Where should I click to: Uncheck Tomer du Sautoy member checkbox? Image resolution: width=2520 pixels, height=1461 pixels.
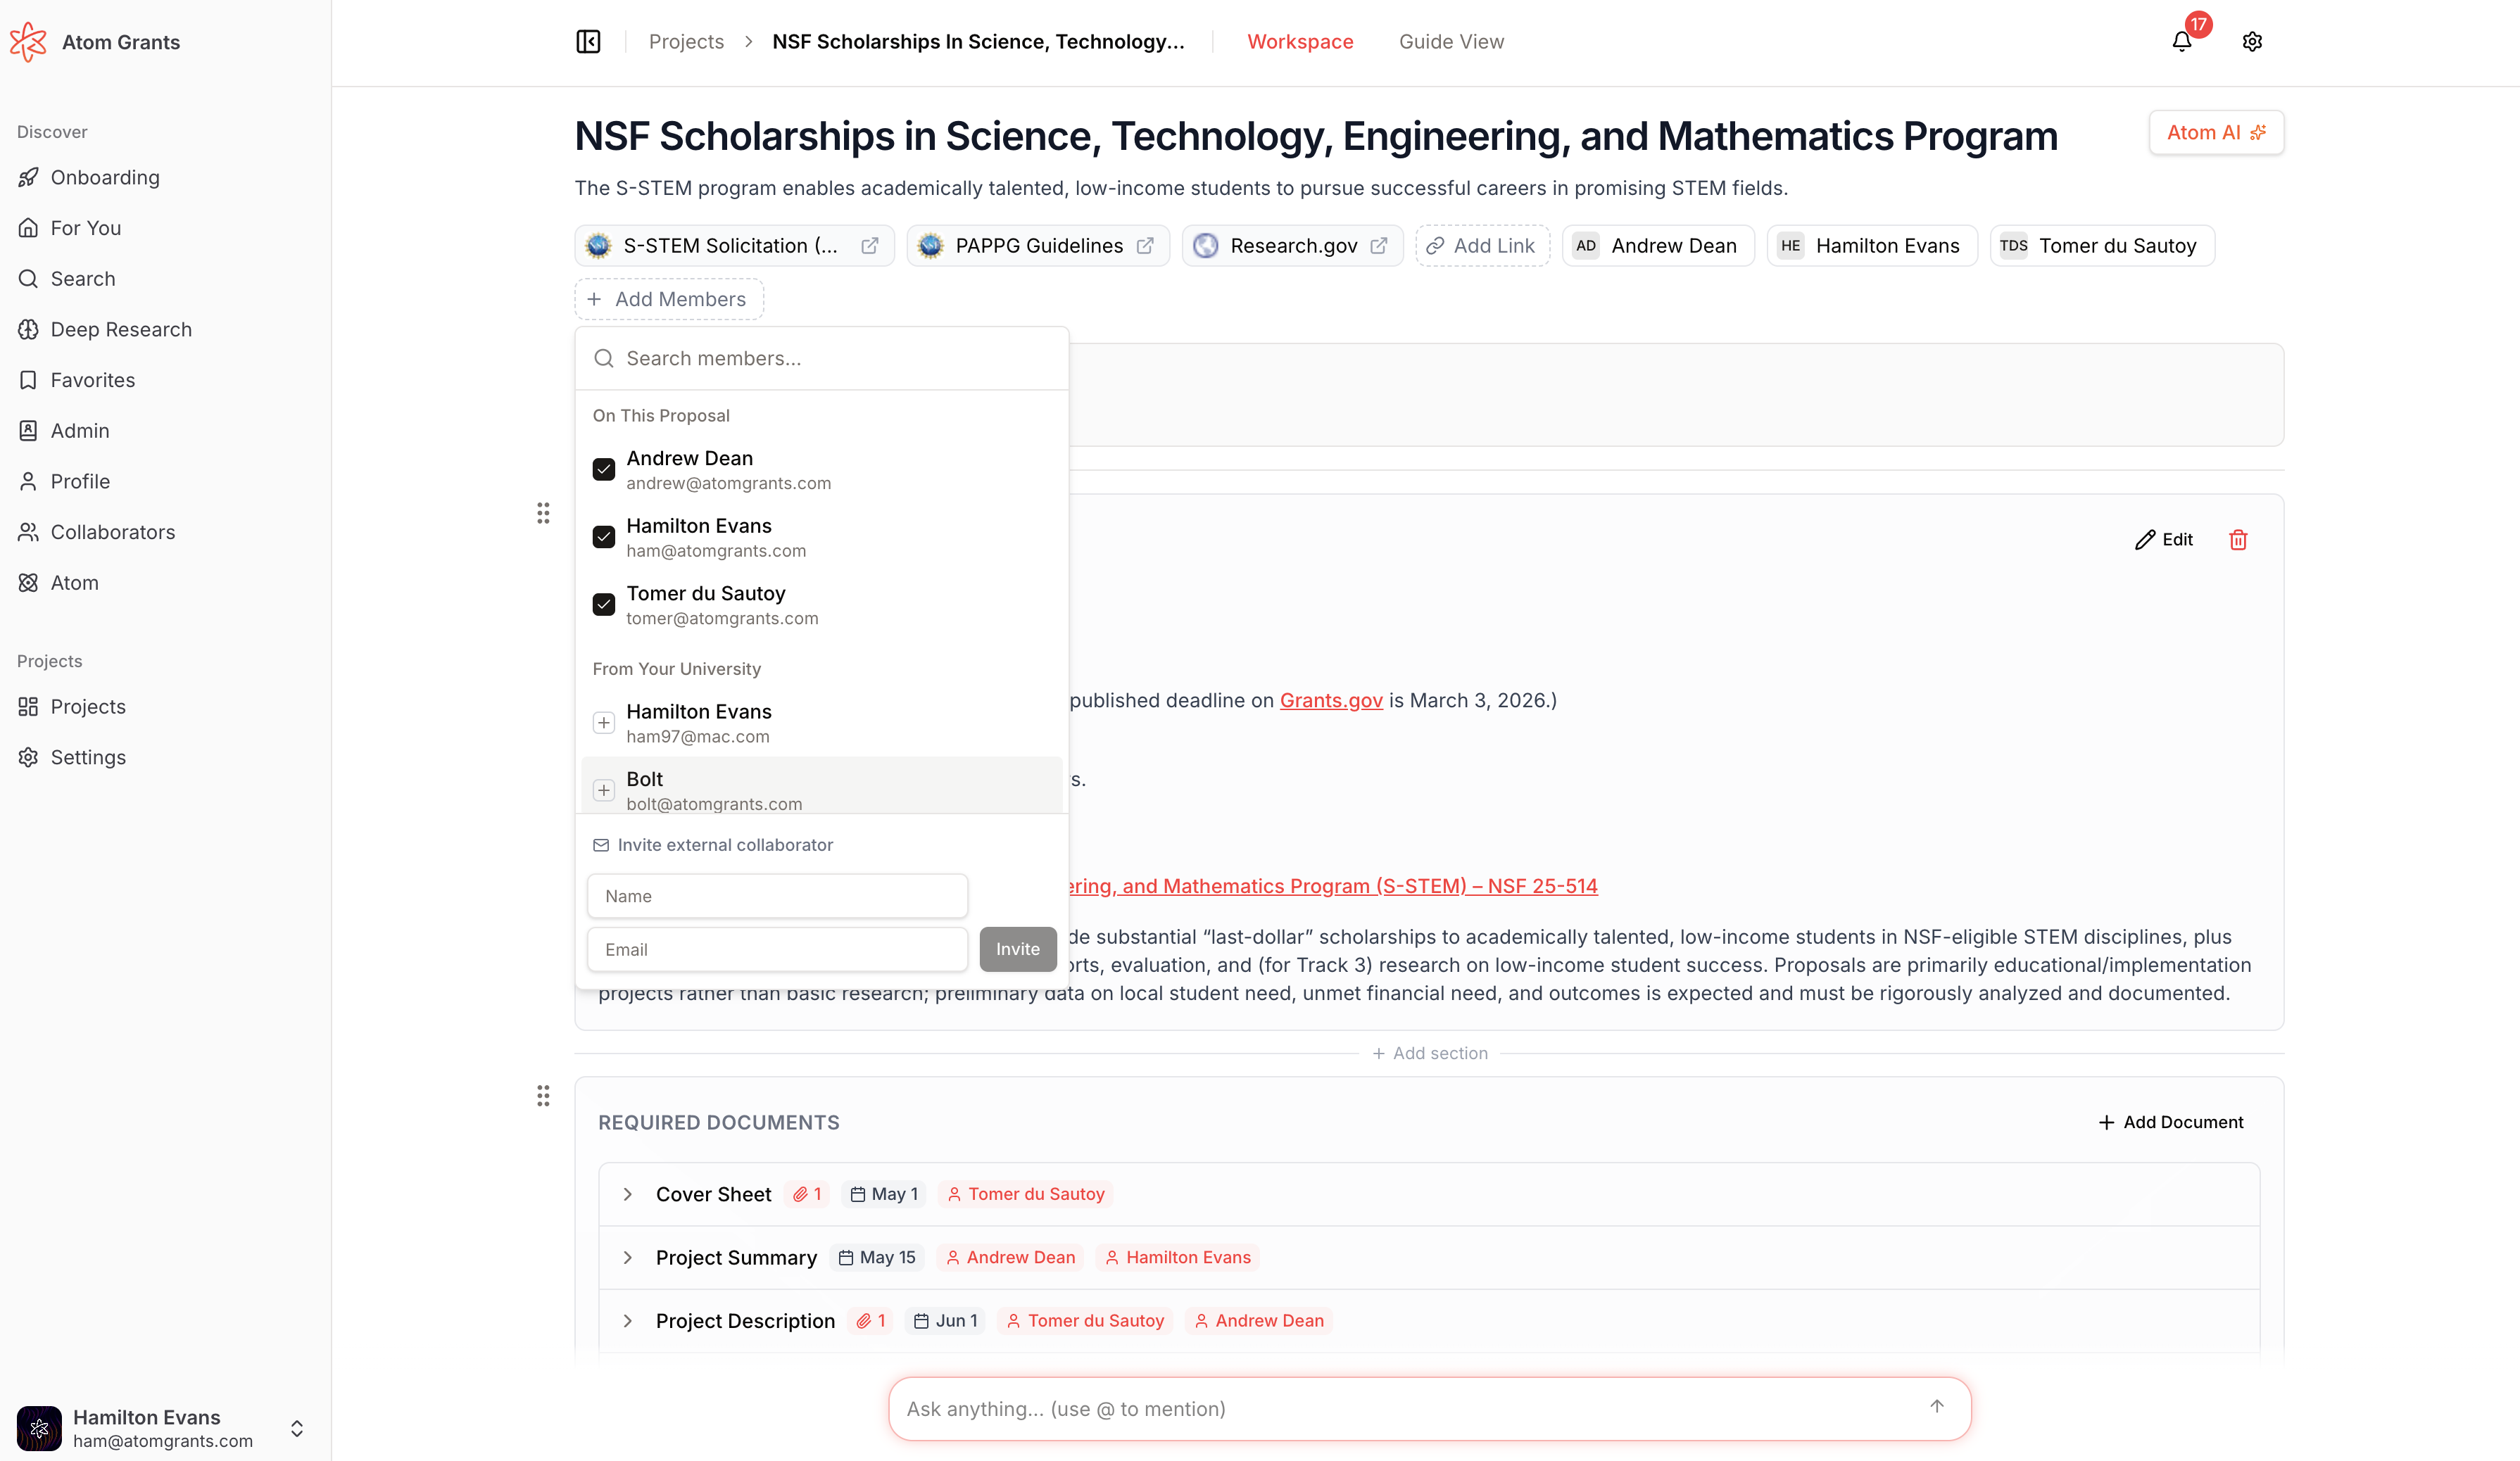pyautogui.click(x=604, y=605)
